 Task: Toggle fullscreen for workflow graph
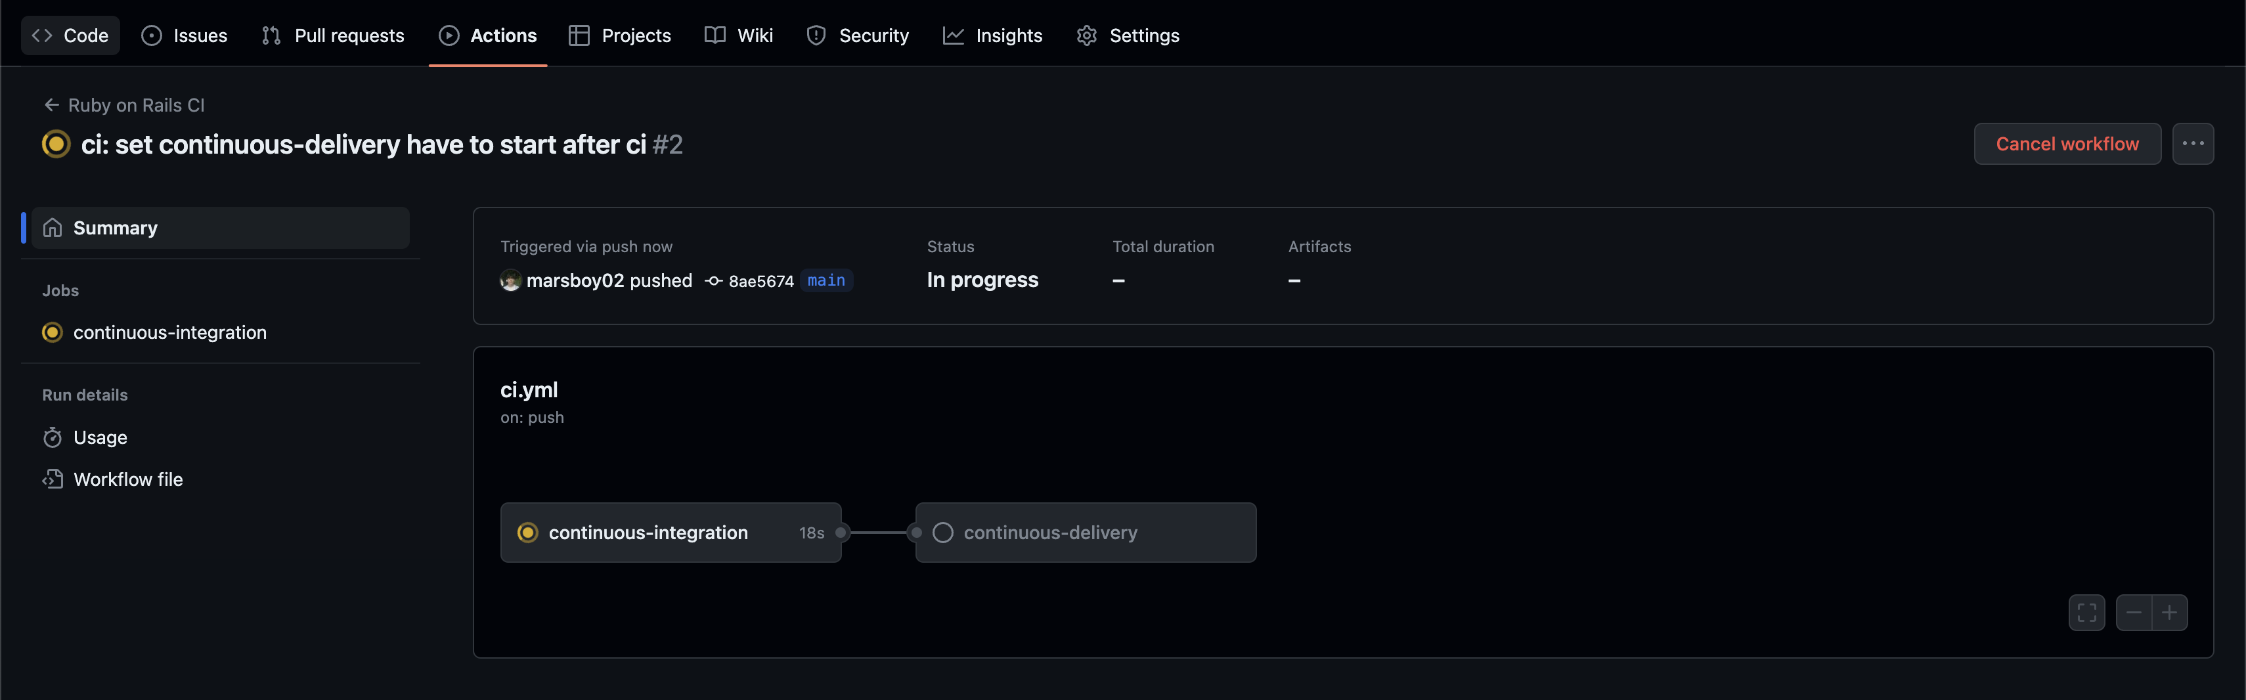tap(2086, 612)
